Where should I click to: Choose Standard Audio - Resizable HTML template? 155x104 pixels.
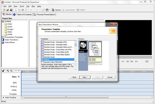(x=58, y=42)
